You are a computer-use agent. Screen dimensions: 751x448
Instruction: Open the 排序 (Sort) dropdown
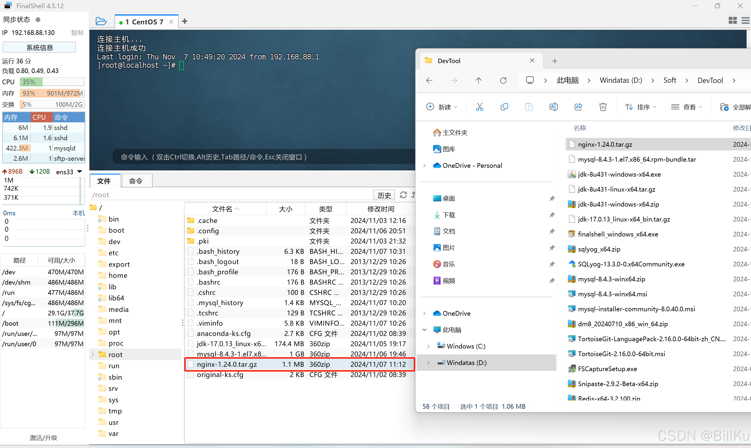640,107
